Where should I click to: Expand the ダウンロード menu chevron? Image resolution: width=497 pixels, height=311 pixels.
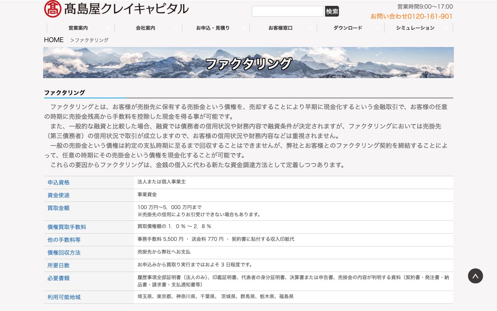point(378,28)
